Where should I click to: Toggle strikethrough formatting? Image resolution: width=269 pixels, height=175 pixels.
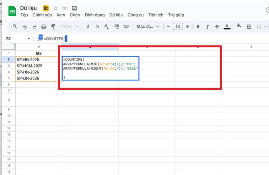(x=217, y=27)
